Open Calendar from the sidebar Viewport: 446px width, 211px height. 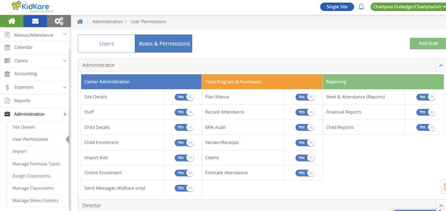23,47
